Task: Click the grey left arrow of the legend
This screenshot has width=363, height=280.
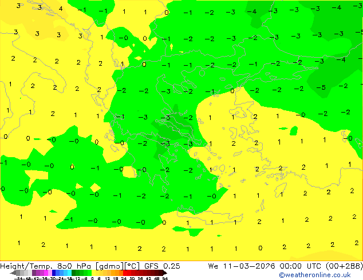Action: tap(13, 273)
